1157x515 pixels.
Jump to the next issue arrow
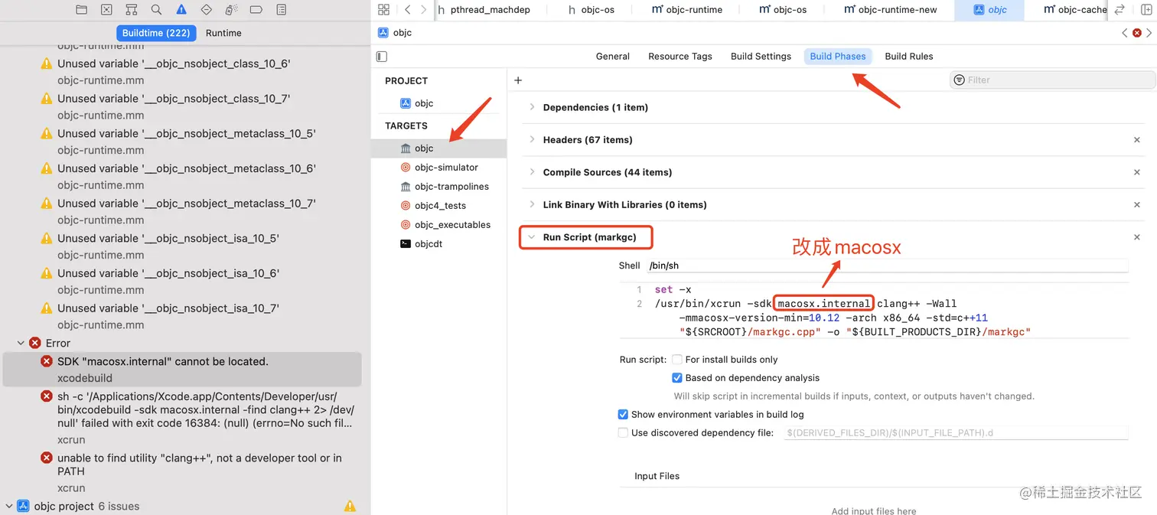pyautogui.click(x=1149, y=33)
